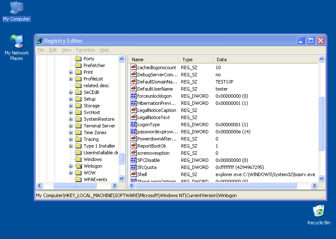Expand the Terminal Server key
The height and width of the screenshot is (239, 336).
click(x=71, y=126)
